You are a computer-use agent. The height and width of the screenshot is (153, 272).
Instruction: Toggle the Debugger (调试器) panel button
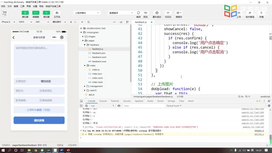[x=46, y=13]
